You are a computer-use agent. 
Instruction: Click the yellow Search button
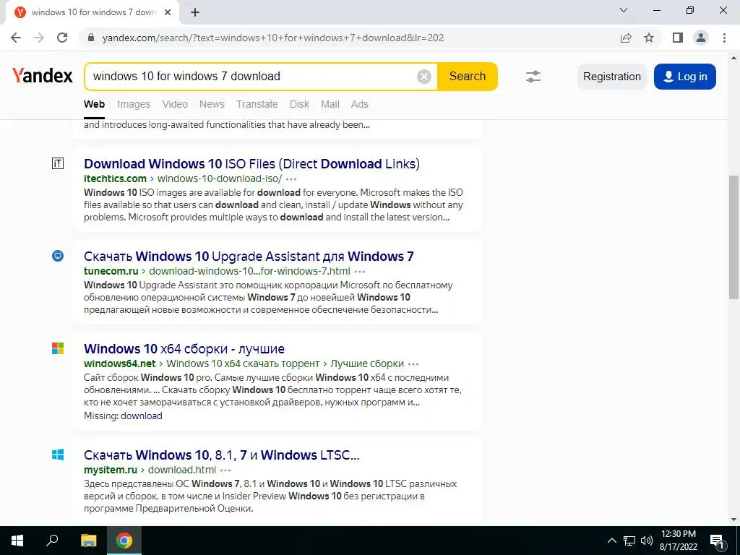click(468, 77)
